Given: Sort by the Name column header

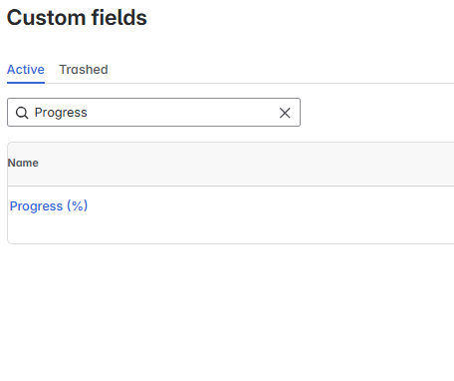Looking at the screenshot, I should [x=23, y=163].
